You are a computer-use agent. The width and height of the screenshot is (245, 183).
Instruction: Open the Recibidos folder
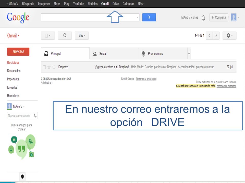[13, 63]
